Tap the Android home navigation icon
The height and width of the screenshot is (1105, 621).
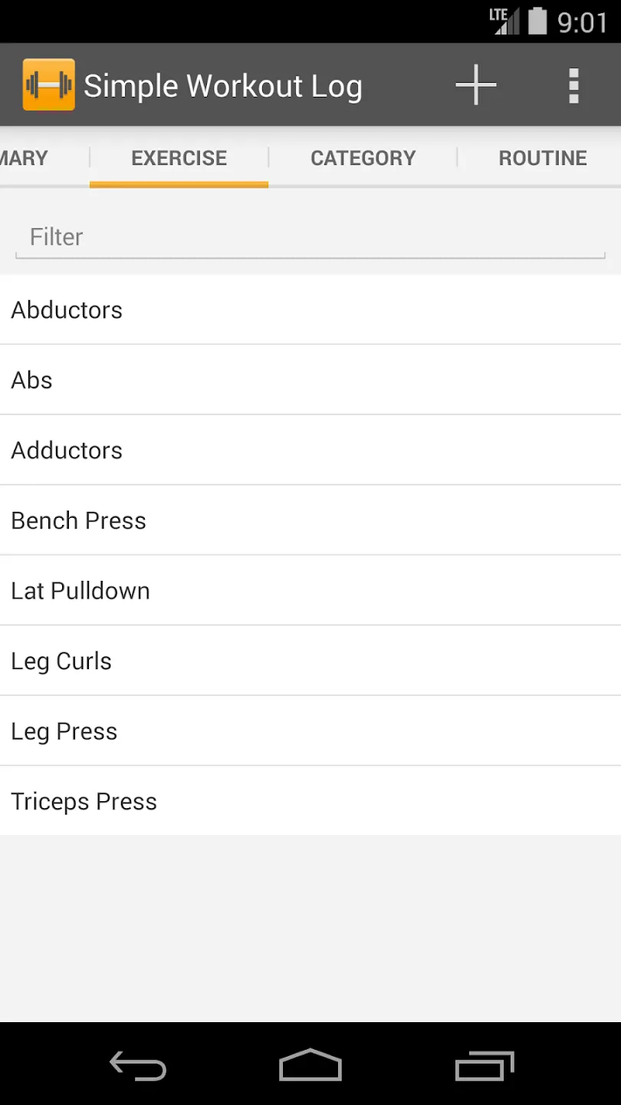[310, 1065]
